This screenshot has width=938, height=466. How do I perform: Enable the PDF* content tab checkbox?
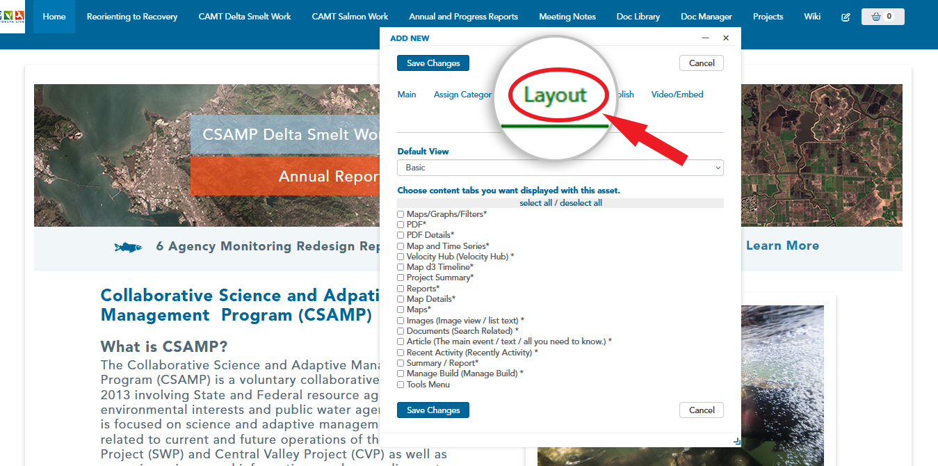click(x=401, y=225)
